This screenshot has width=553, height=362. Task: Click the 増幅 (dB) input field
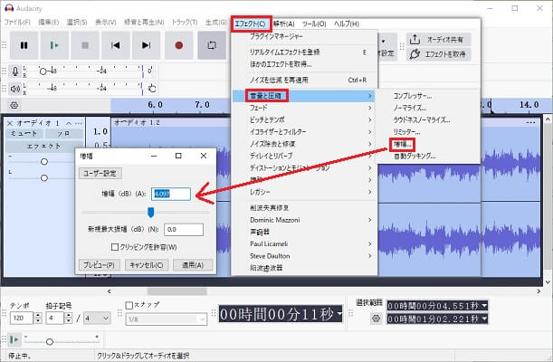[171, 194]
